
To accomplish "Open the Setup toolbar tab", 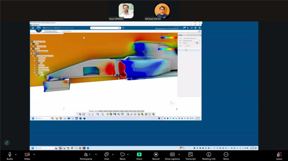I will 96,111.
